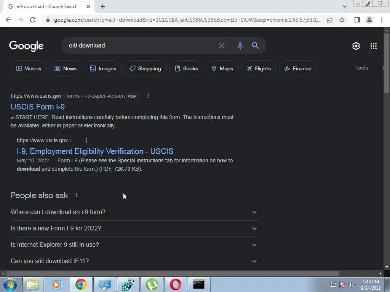
Task: Clear the search box text
Action: (221, 46)
